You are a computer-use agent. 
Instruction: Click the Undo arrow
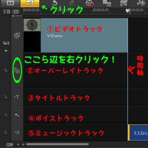tap(55, 3)
